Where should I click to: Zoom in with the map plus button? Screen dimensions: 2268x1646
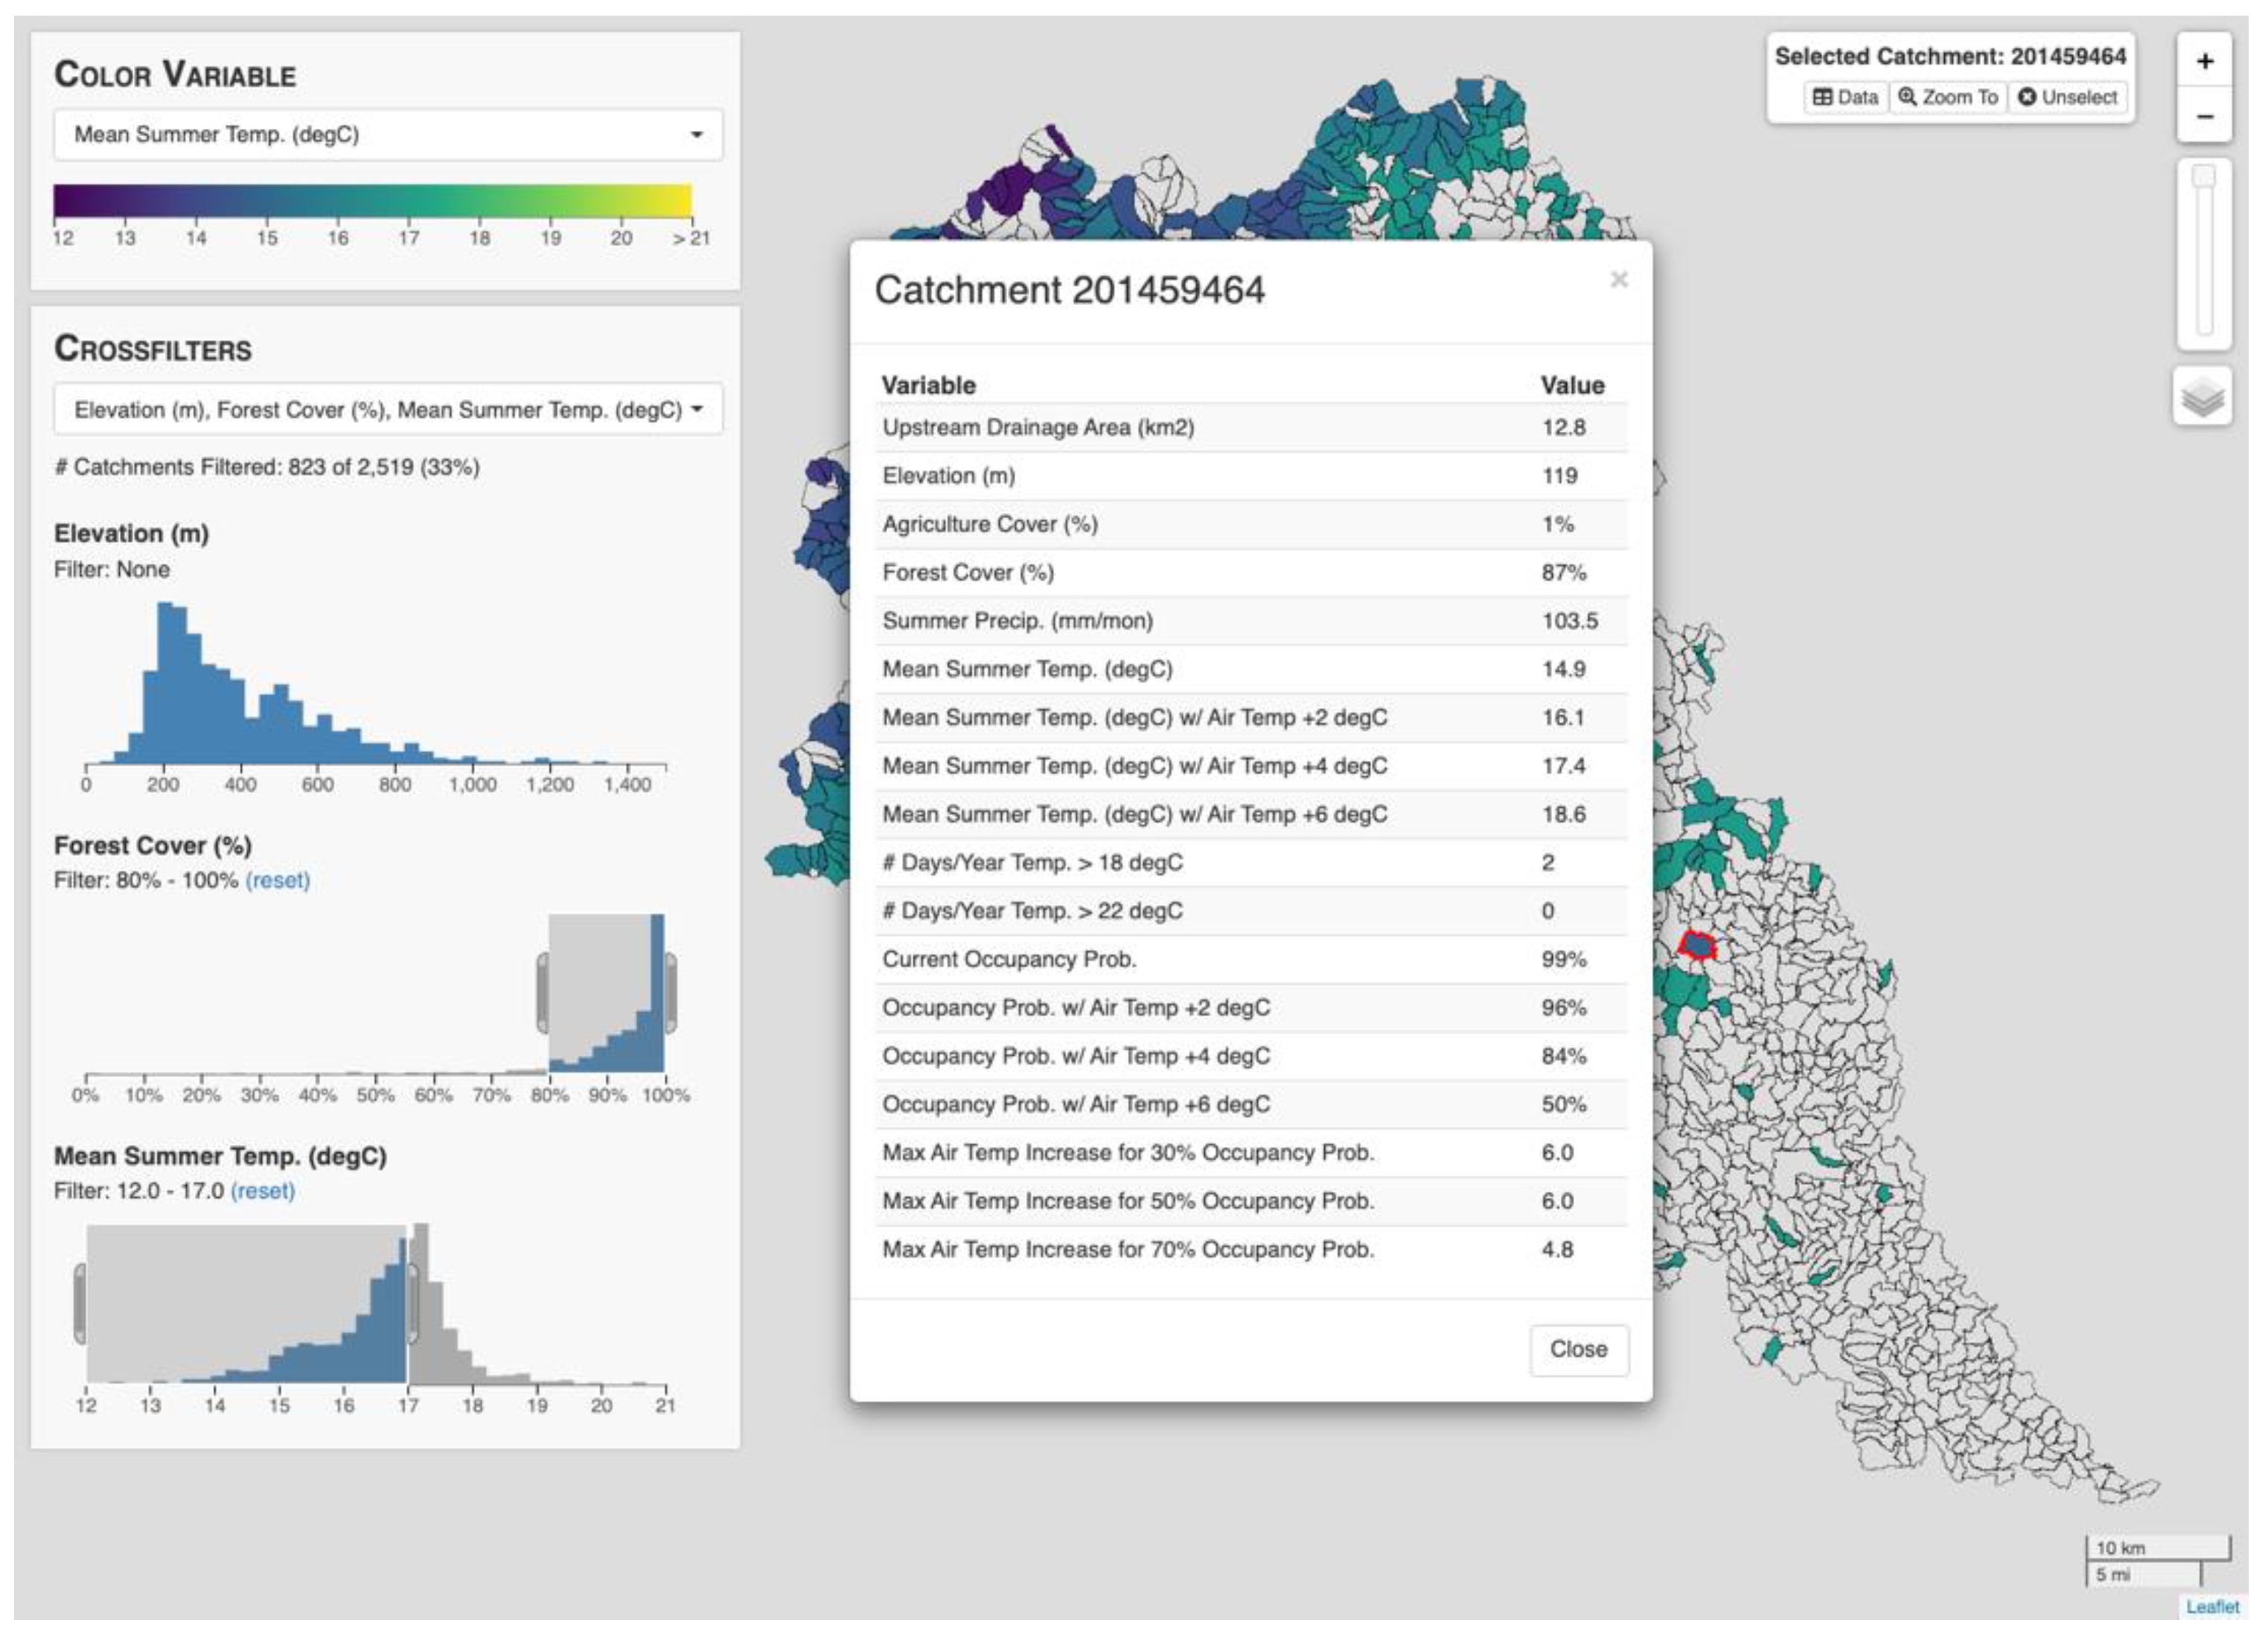(2203, 62)
